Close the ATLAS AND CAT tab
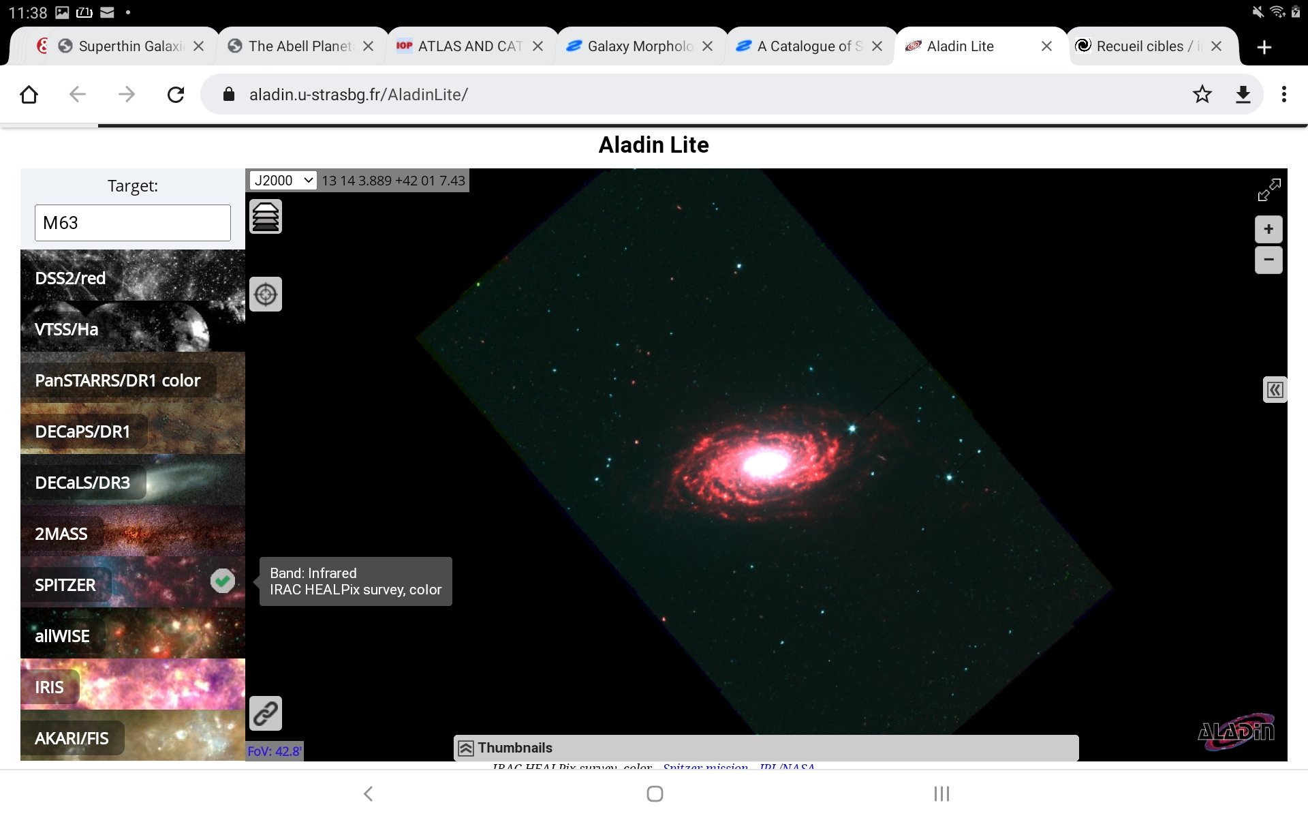 538,46
